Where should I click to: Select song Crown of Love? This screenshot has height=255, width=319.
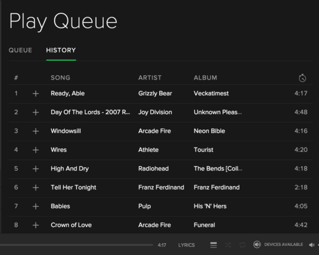71,225
